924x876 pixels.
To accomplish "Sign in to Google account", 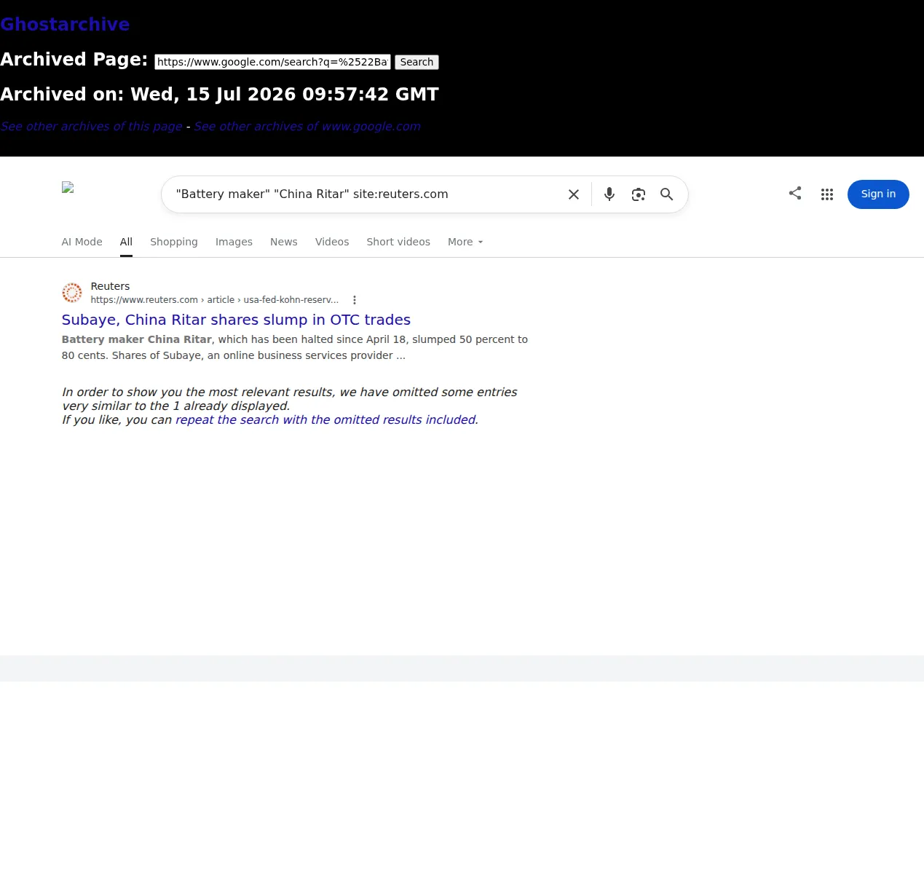I will (878, 194).
